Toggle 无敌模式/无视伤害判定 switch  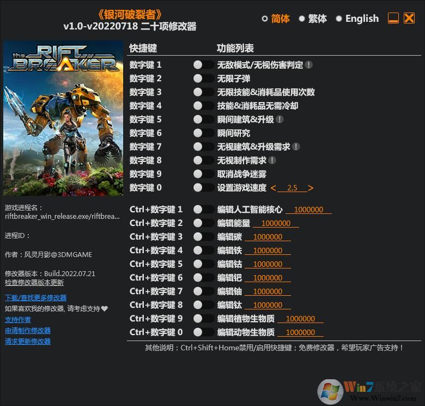click(204, 64)
